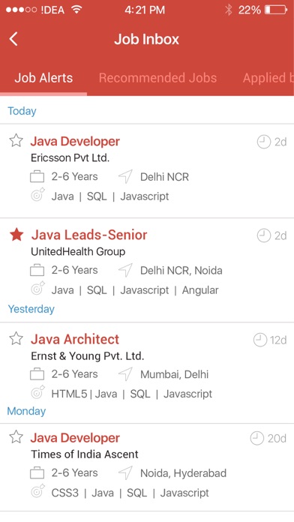Open the partially visible Applied tab

point(268,78)
